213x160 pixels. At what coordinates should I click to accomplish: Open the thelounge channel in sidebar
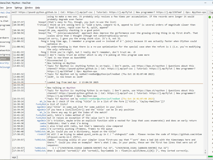coord(5,67)
